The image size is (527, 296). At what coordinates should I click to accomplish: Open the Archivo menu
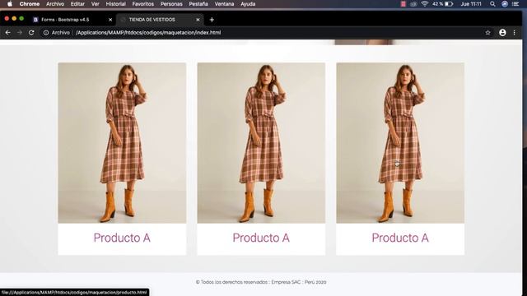point(55,4)
